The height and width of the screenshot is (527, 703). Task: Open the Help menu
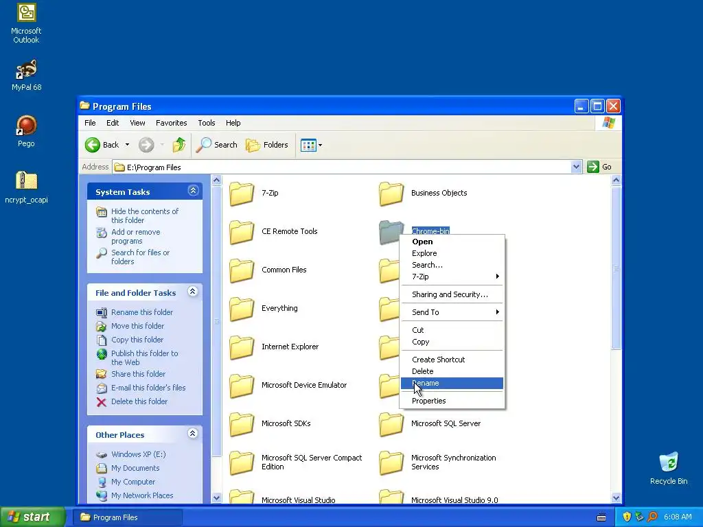(x=233, y=123)
